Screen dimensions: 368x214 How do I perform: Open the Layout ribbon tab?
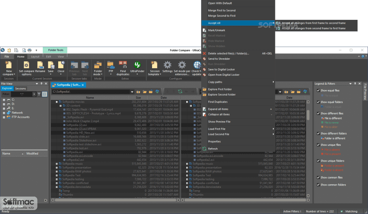35,57
